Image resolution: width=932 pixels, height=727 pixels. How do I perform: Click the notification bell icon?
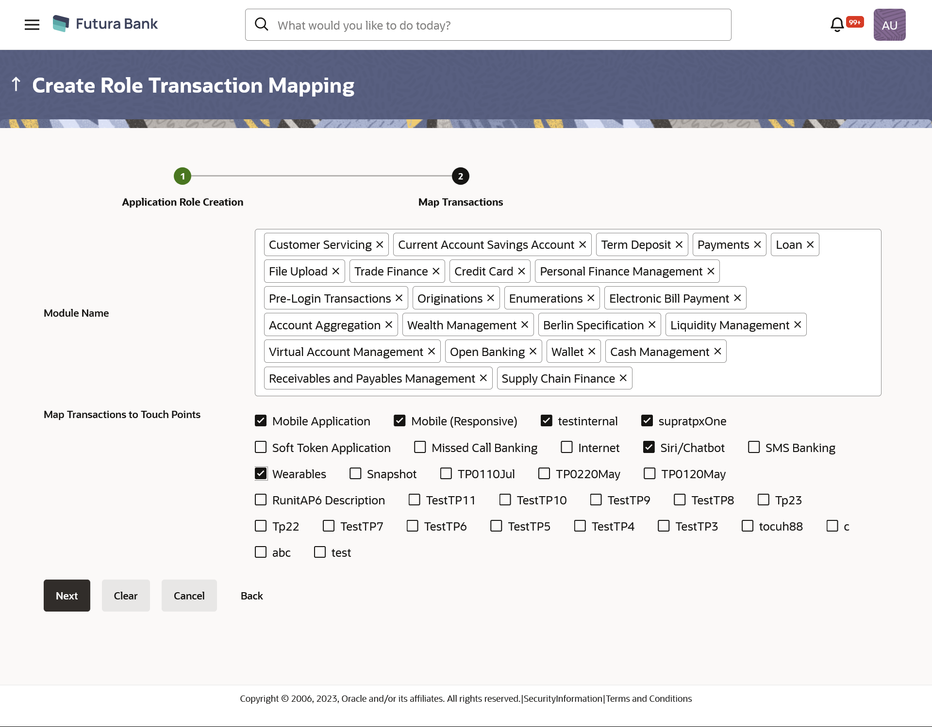coord(837,25)
